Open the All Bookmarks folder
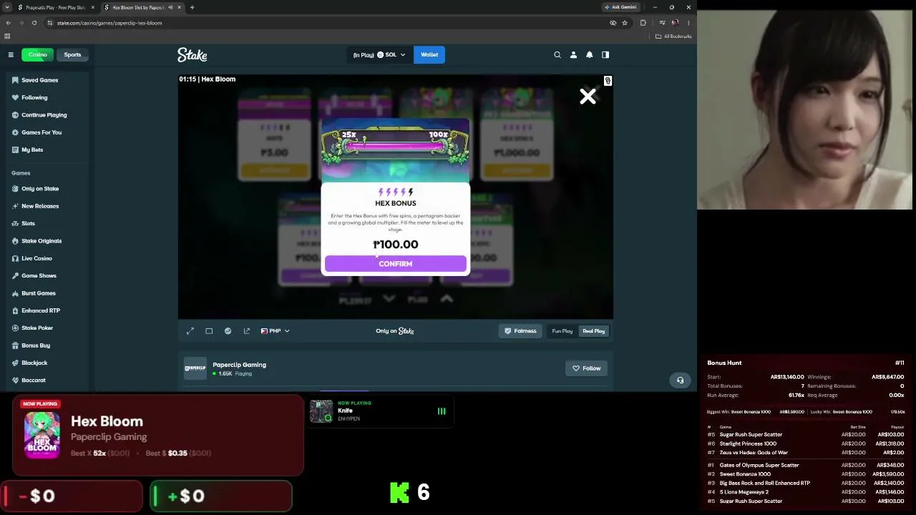This screenshot has width=916, height=515. pos(674,36)
